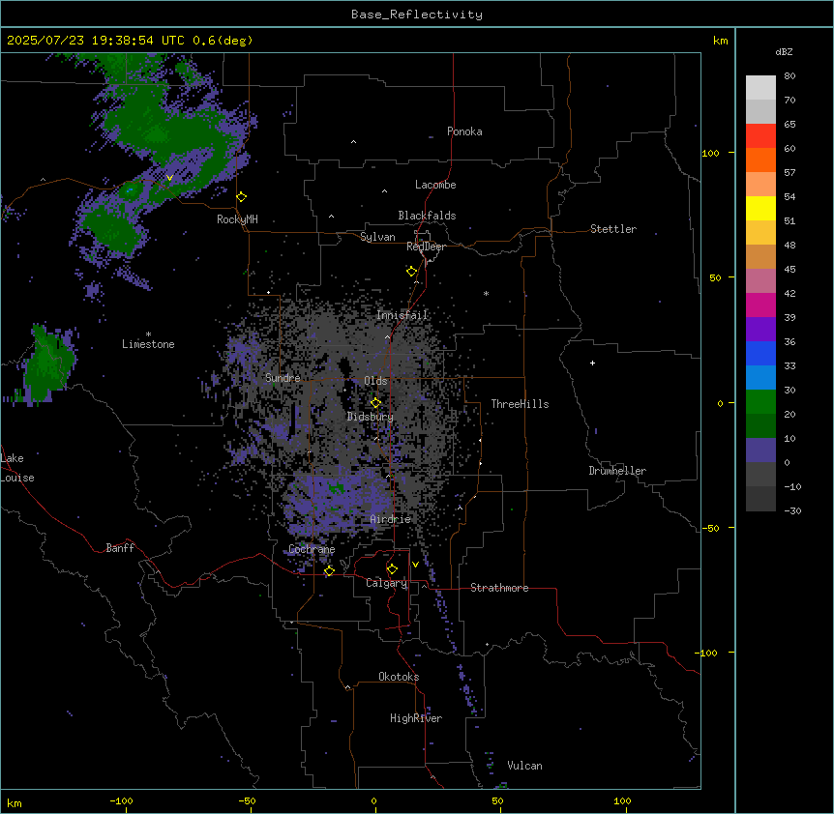Click the Strathmore label
Image resolution: width=834 pixels, height=814 pixels.
coord(499,588)
